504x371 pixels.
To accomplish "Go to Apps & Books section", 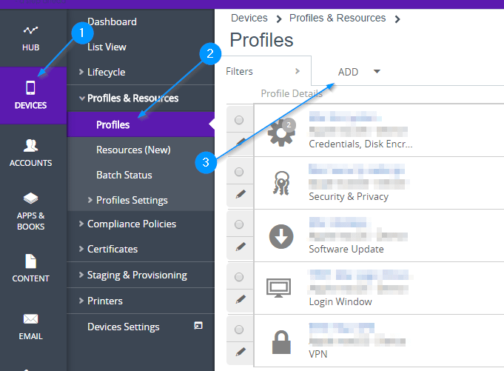I will click(30, 211).
